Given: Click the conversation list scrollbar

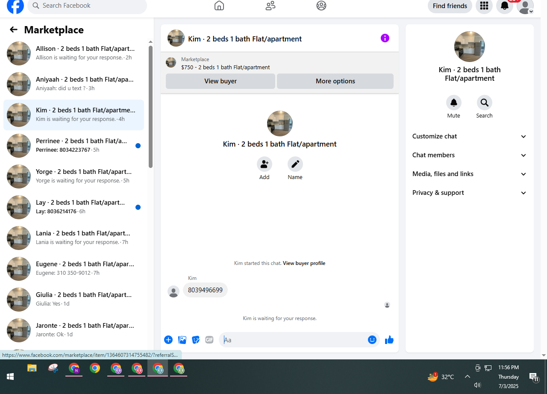Looking at the screenshot, I should 150,107.
